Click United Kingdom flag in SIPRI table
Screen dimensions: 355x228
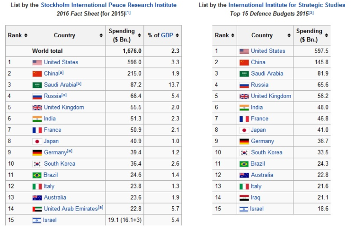37,108
